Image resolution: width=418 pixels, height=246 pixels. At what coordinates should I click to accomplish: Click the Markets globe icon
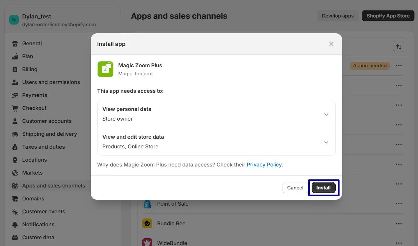[x=15, y=173]
